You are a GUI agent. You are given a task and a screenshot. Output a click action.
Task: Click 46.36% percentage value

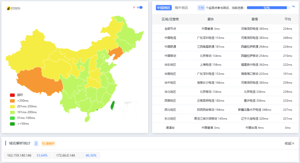[91, 156]
